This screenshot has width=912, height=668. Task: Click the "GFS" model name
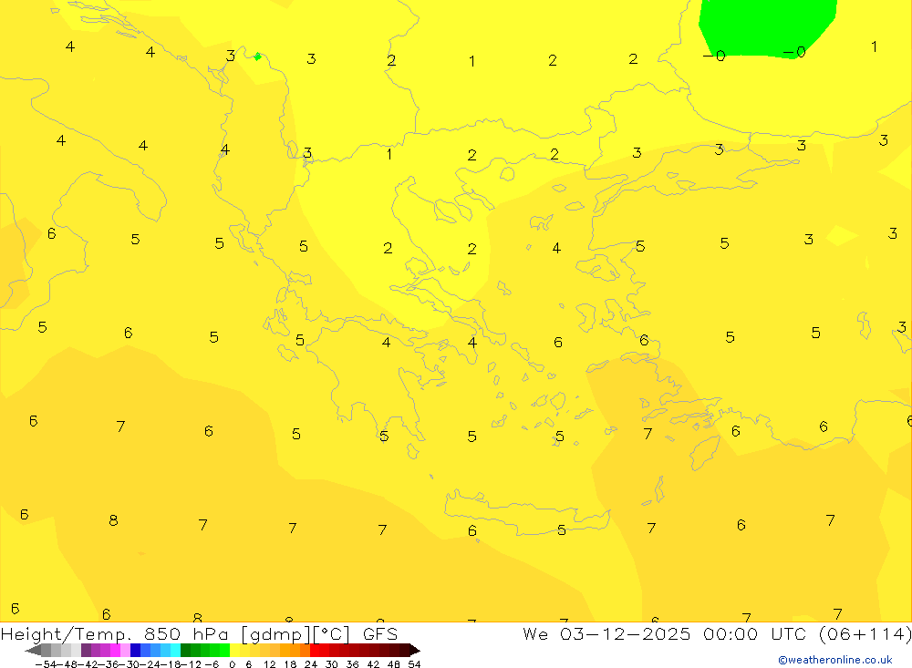point(379,633)
